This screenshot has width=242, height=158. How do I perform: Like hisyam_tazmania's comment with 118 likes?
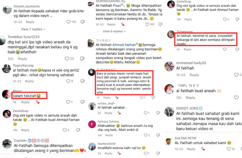(68, 22)
